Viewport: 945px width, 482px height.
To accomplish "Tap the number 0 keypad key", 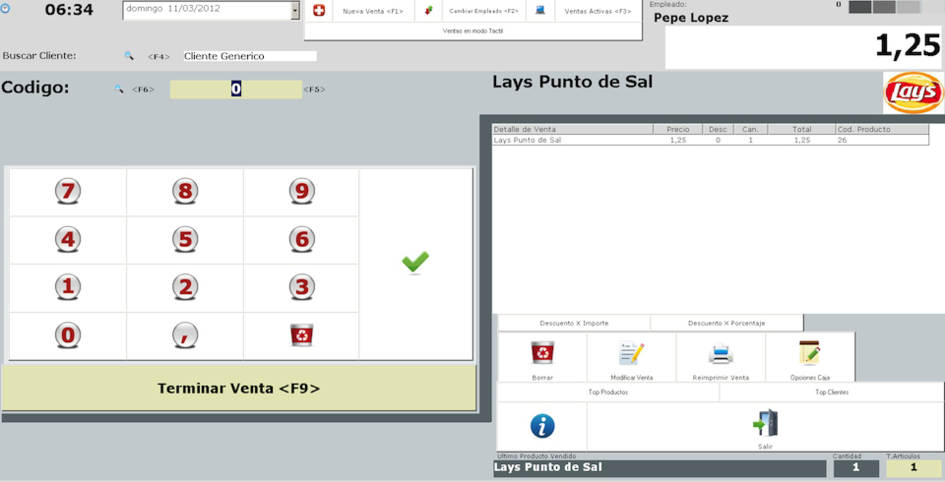I will [x=68, y=336].
